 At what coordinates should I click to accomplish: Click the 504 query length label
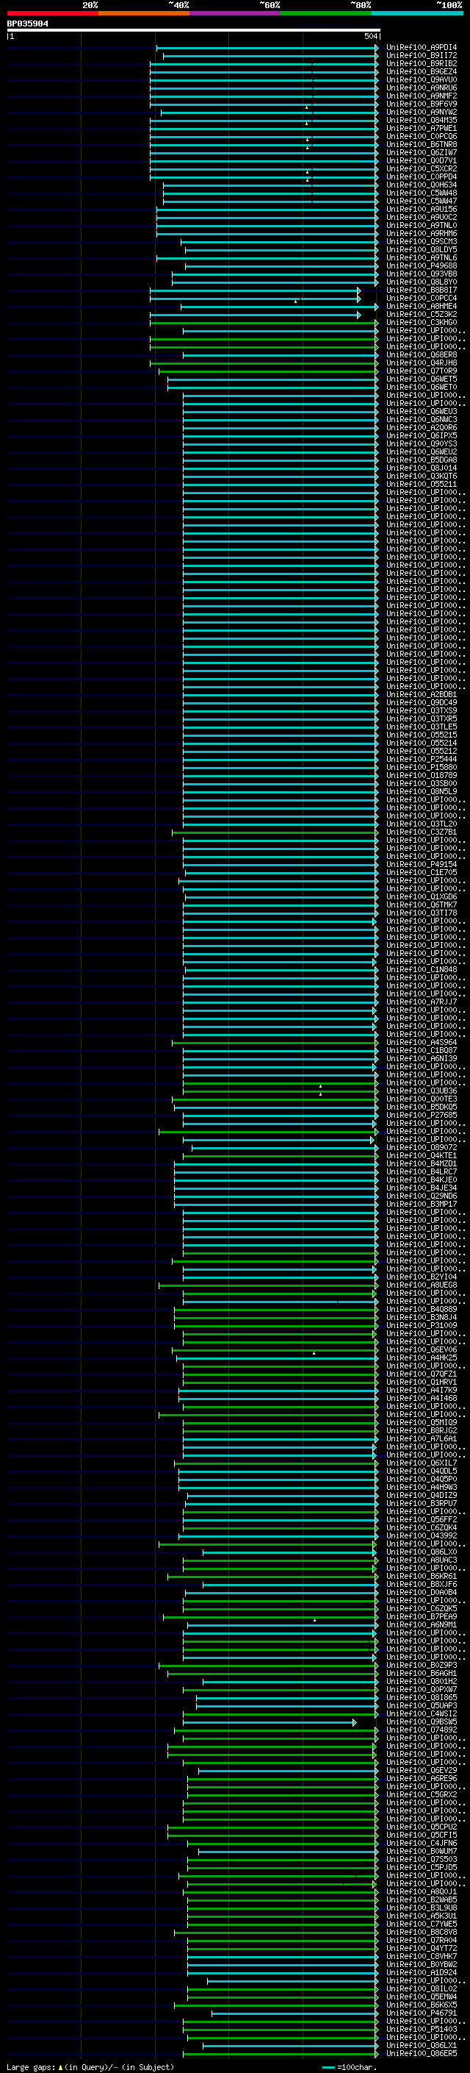pyautogui.click(x=370, y=36)
